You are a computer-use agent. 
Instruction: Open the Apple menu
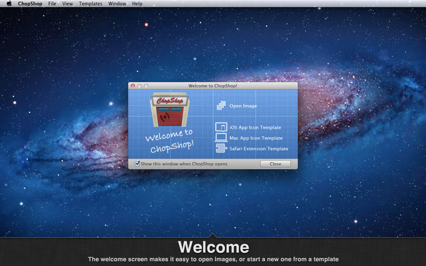click(9, 4)
